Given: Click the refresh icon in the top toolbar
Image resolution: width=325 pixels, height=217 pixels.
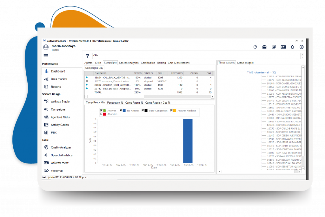Looking at the screenshot, I should tap(255, 47).
